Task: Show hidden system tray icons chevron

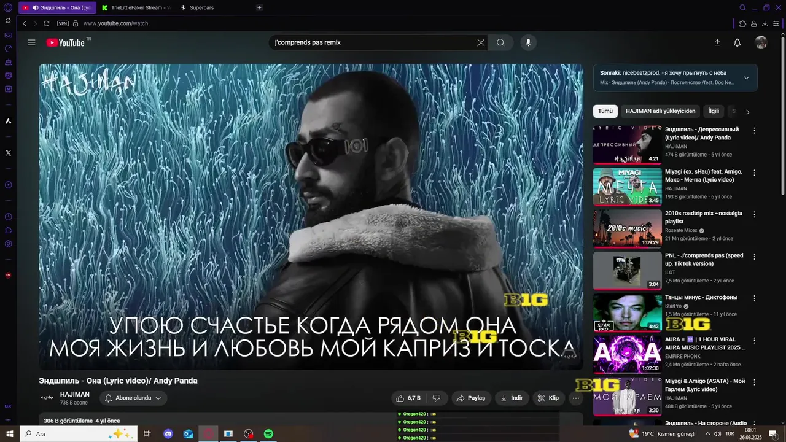Action: 707,433
